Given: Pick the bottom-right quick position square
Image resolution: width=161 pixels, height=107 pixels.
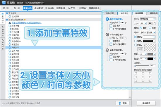Looking at the screenshot, I should tap(150, 81).
